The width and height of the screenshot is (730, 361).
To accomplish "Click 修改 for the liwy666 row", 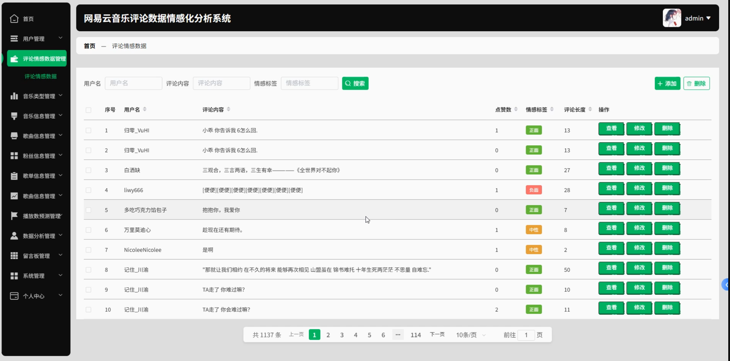I will coord(639,188).
